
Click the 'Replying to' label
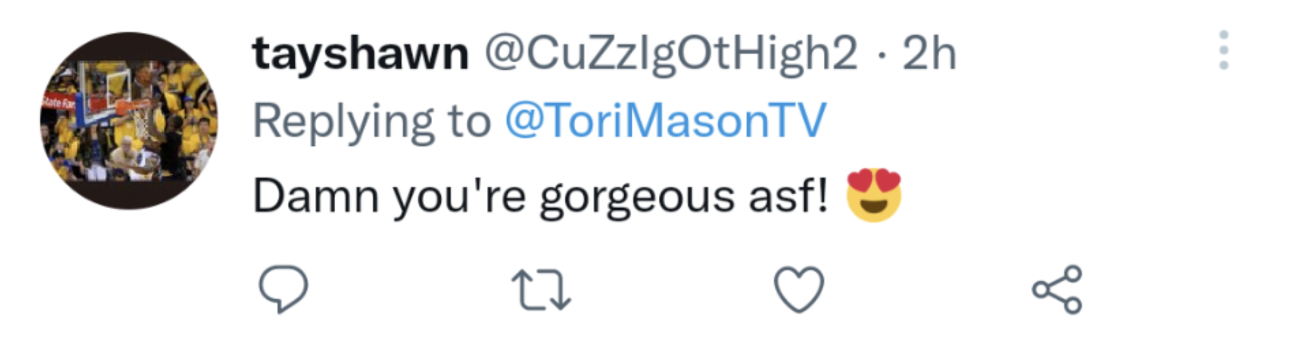(343, 122)
